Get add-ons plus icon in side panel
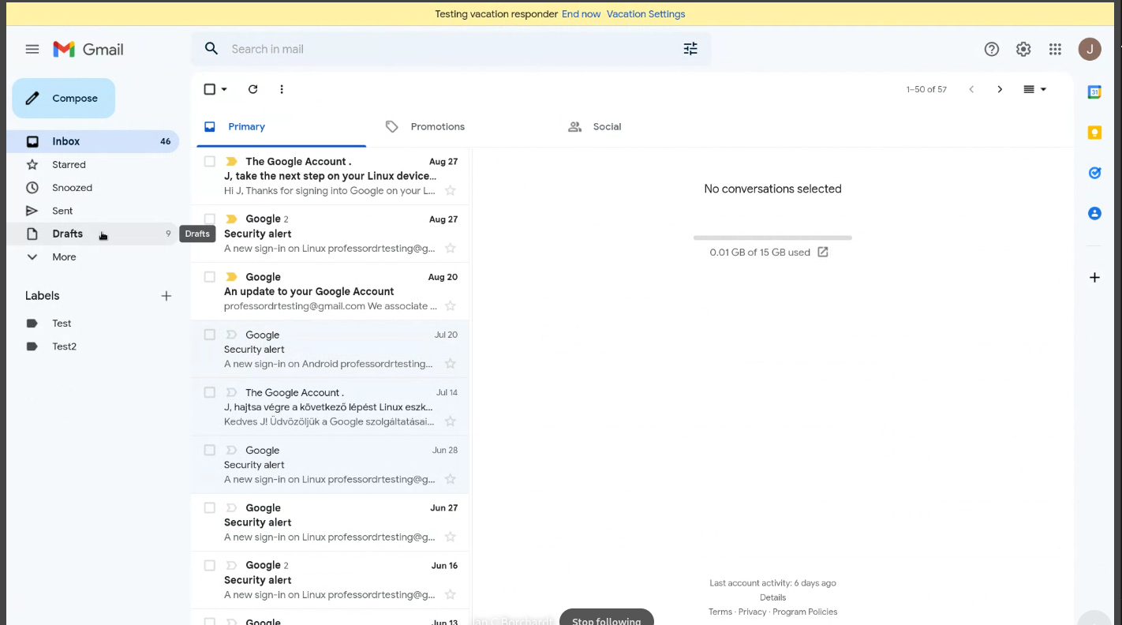Viewport: 1122px width, 625px height. tap(1094, 278)
